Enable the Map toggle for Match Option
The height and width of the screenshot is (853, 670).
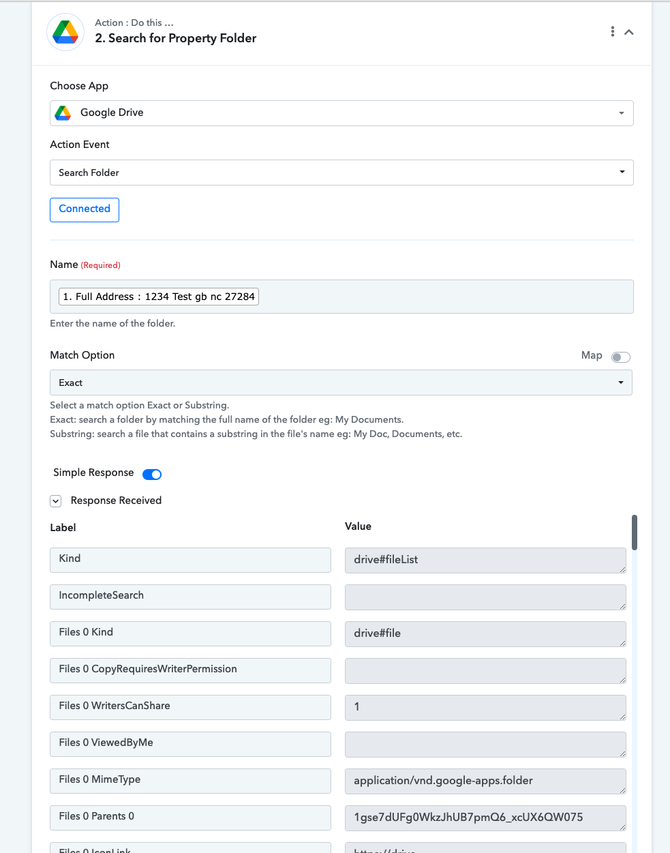point(621,357)
